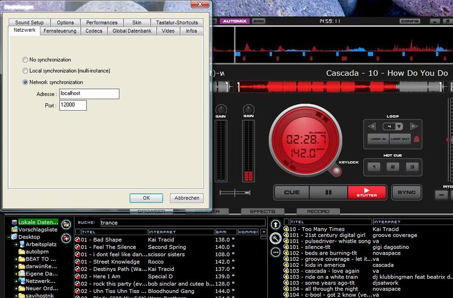Collapse the Desktop tree node
The width and height of the screenshot is (453, 298).
click(x=9, y=237)
